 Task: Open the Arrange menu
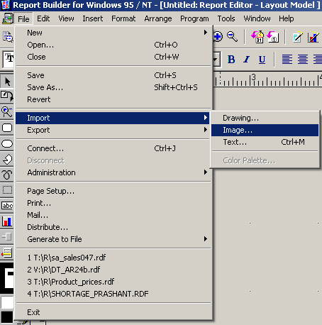tap(158, 18)
